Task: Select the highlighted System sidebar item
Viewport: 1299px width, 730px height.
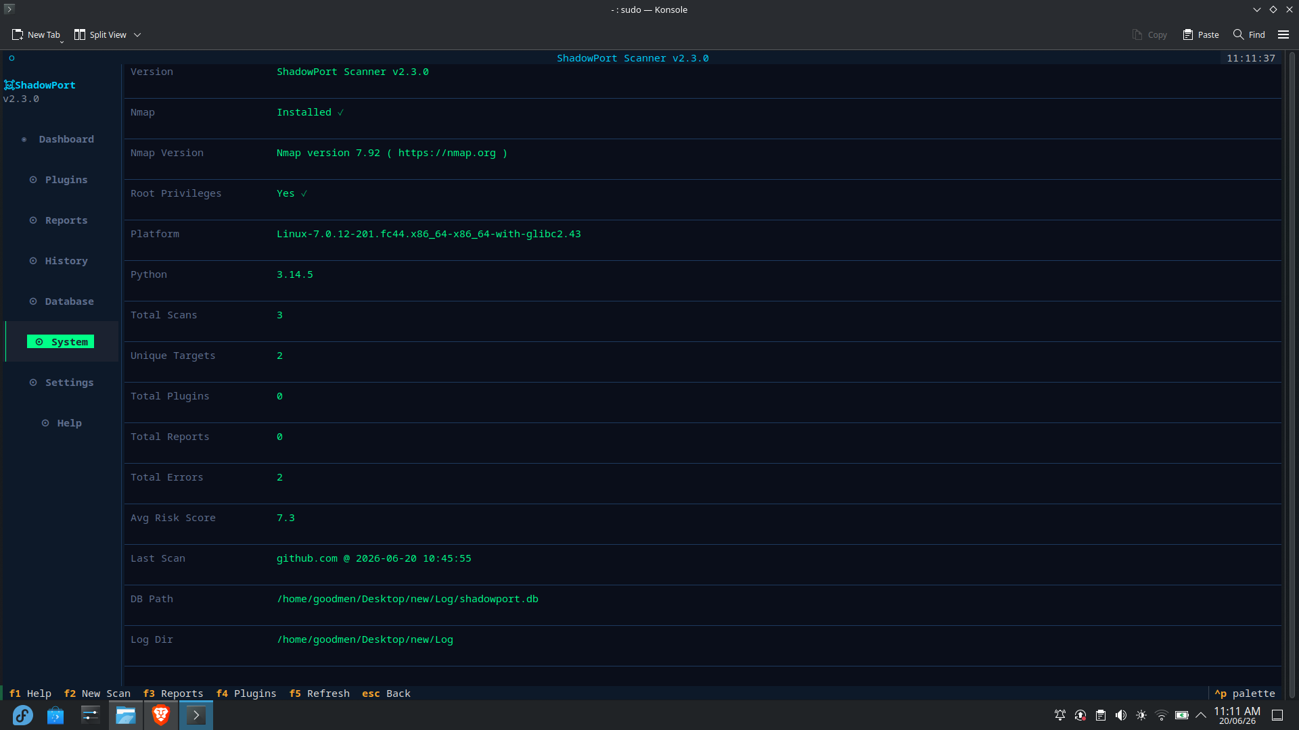Action: click(61, 342)
